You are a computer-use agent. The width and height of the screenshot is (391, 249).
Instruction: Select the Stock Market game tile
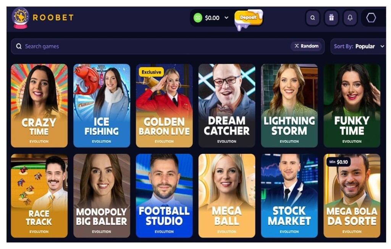pyautogui.click(x=289, y=196)
